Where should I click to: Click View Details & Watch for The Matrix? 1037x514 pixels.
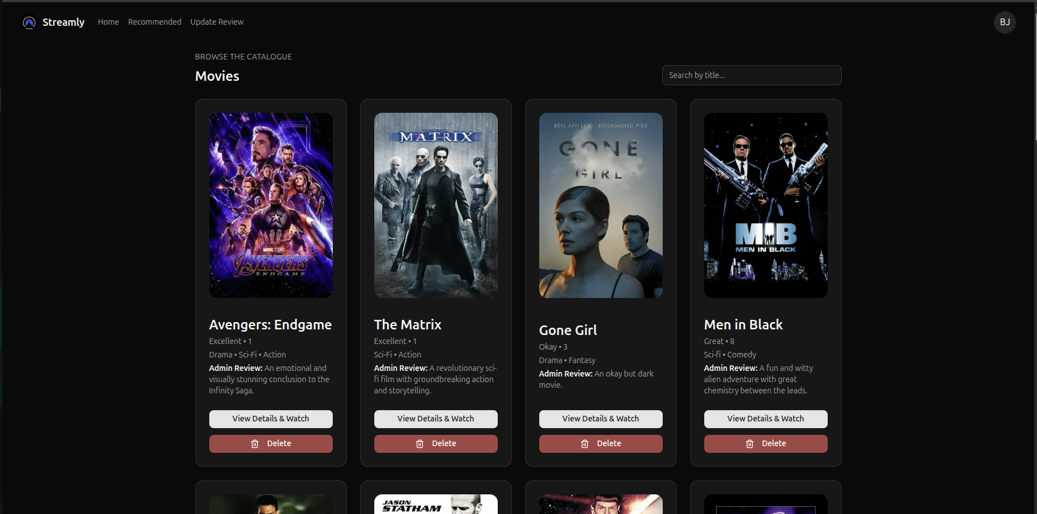435,419
